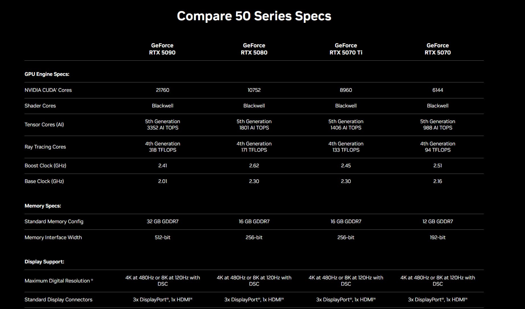The image size is (525, 309).
Task: Click the Ray Tracing Cores row label
Action: pos(45,147)
